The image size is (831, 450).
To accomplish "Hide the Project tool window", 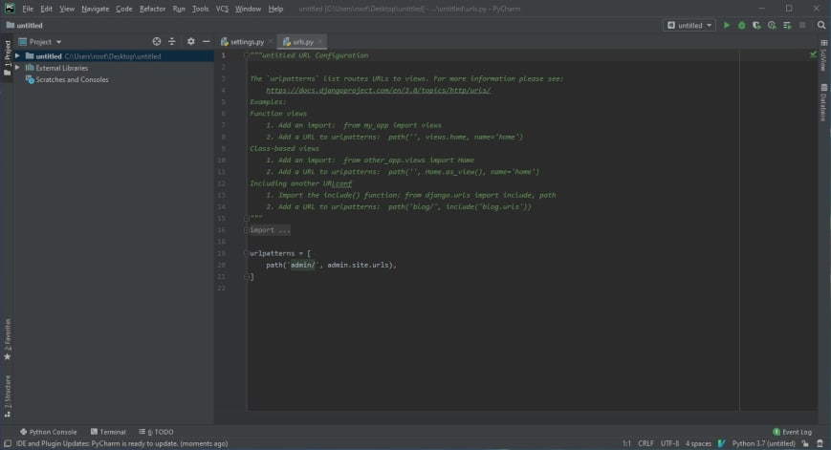I will (206, 42).
